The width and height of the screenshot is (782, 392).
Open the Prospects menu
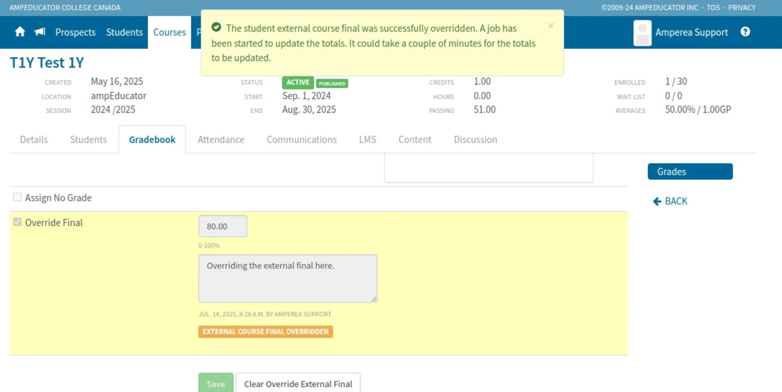pyautogui.click(x=75, y=32)
